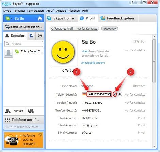This screenshot has width=160, height=152.
Task: Click the smiley profile picture
Action: click(x=63, y=52)
